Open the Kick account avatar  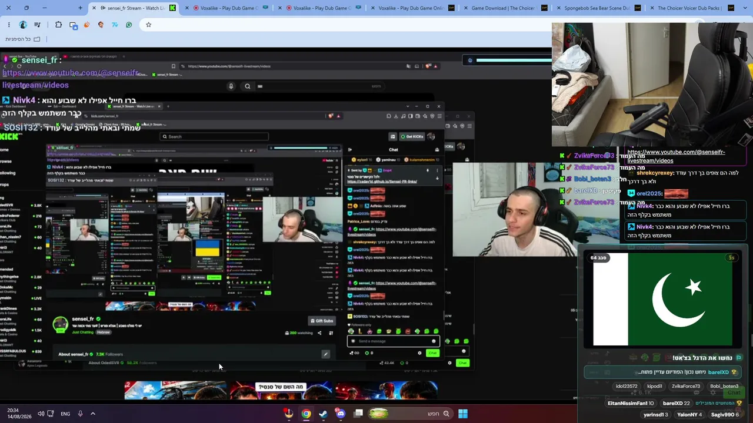point(431,136)
